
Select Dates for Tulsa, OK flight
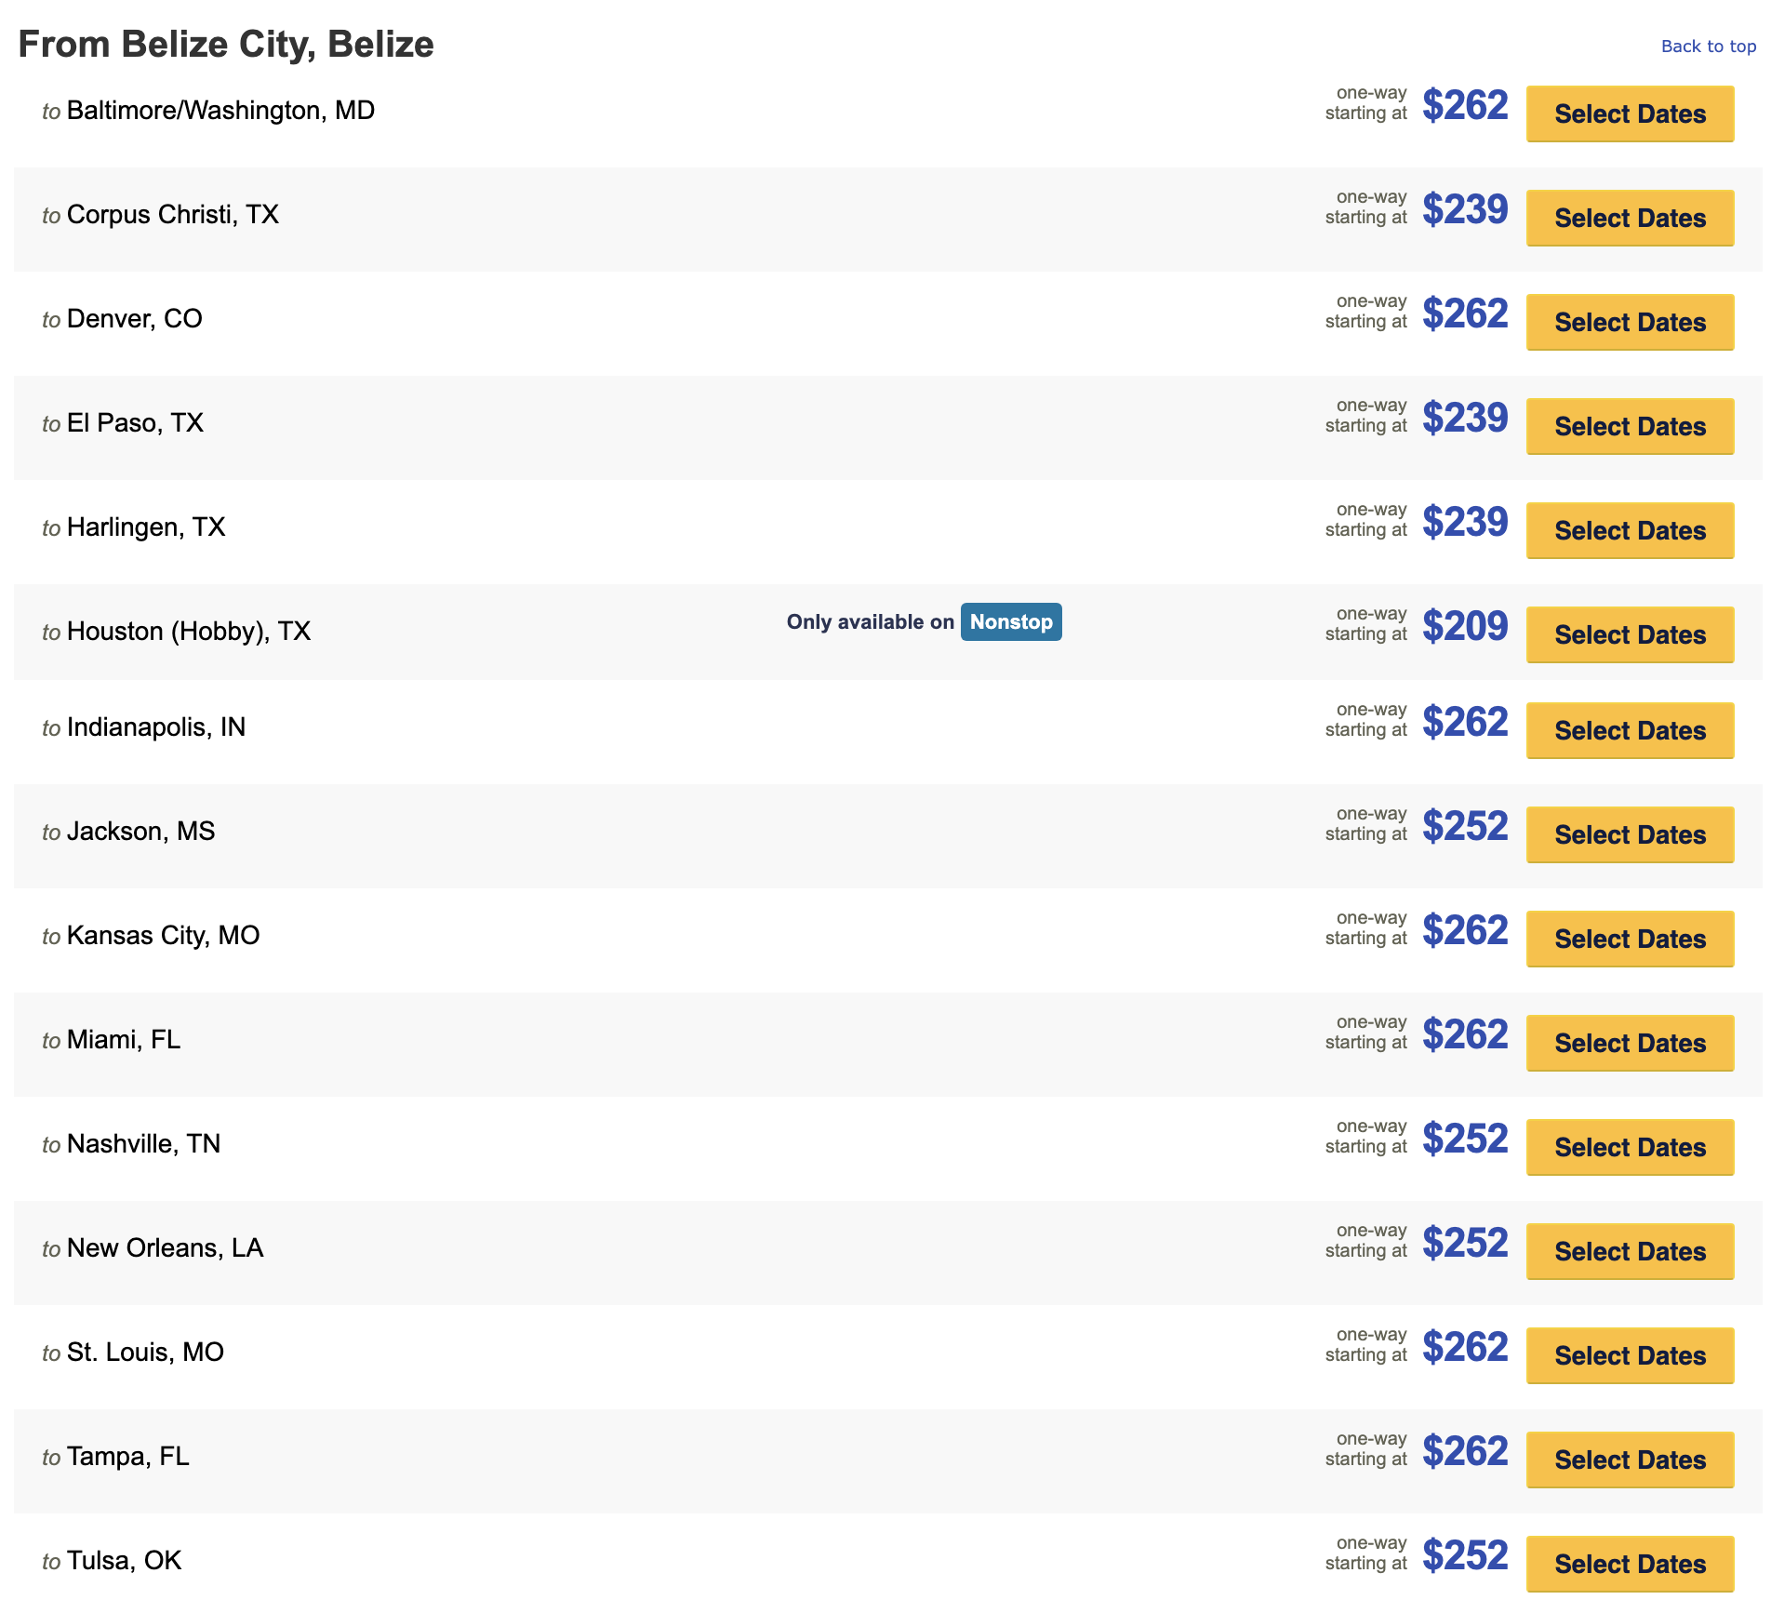pyautogui.click(x=1630, y=1565)
